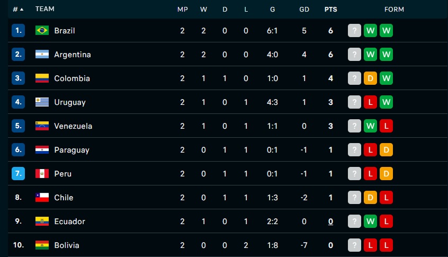Click the TEAM column header
Viewport: 448px width, 257px height.
[45, 9]
